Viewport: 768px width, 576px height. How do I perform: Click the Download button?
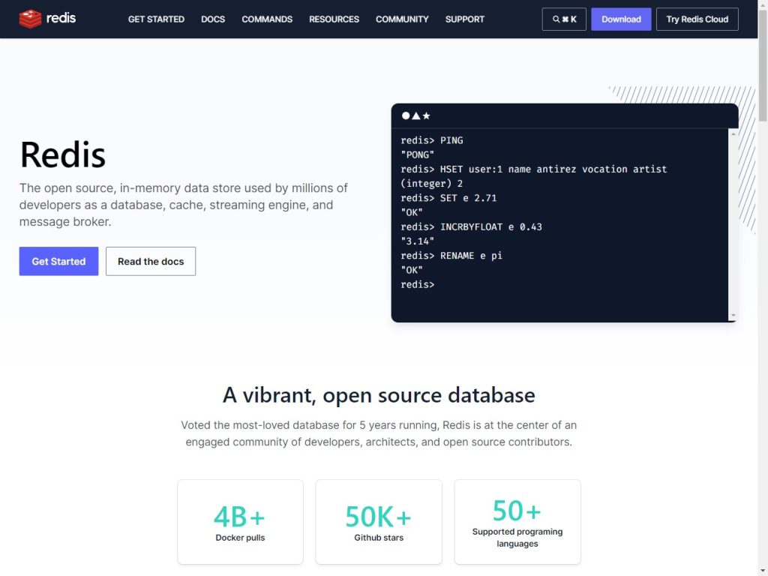tap(621, 19)
